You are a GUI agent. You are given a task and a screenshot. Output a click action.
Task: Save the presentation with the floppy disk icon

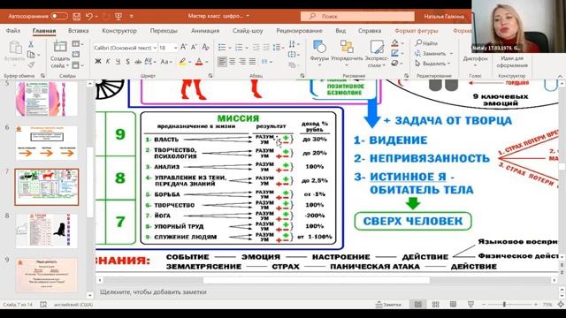(77, 16)
